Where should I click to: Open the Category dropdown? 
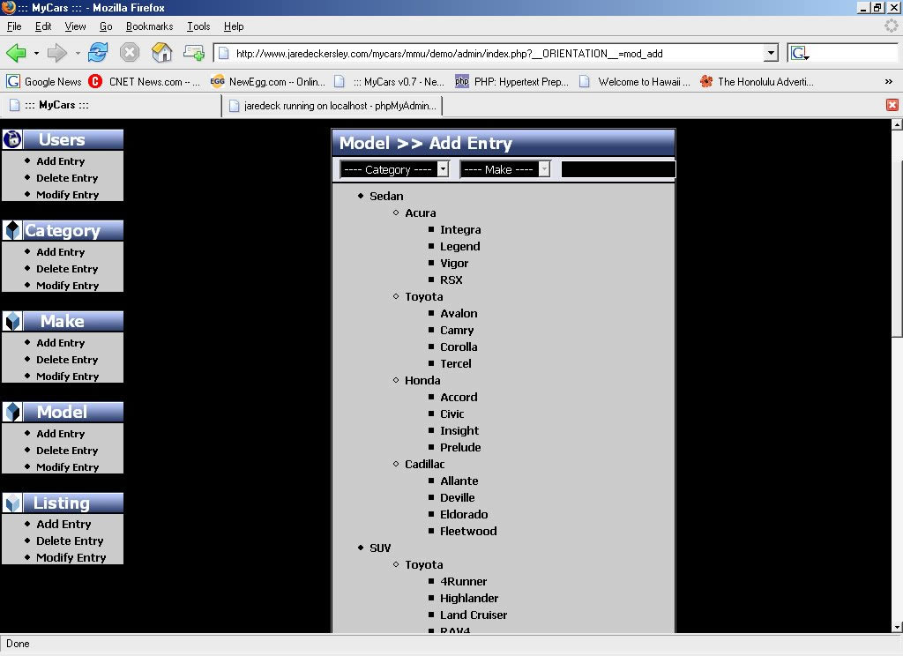click(394, 169)
